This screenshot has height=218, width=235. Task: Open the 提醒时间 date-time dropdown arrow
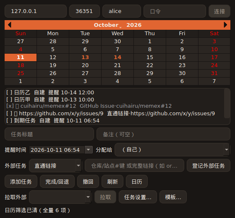point(89,150)
